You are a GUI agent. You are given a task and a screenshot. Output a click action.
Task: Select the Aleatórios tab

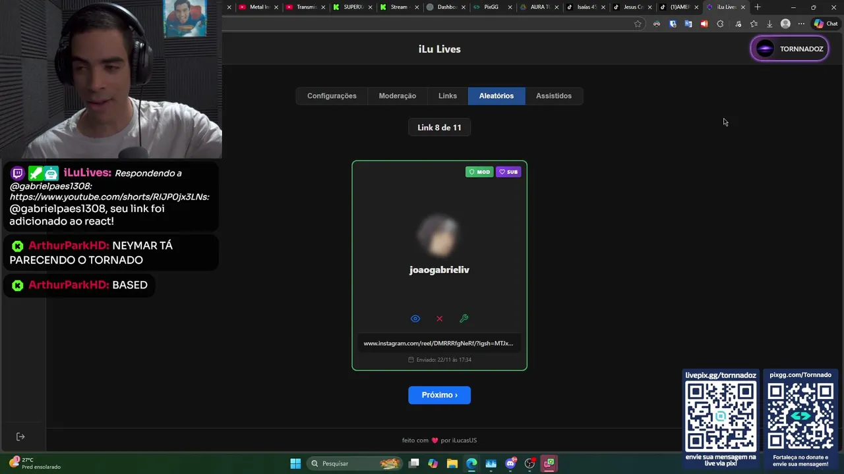(497, 96)
